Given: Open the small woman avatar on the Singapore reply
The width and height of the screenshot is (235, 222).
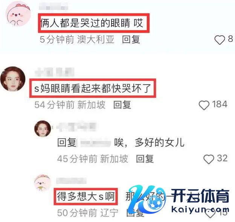Looking at the screenshot, I should coord(43,129).
